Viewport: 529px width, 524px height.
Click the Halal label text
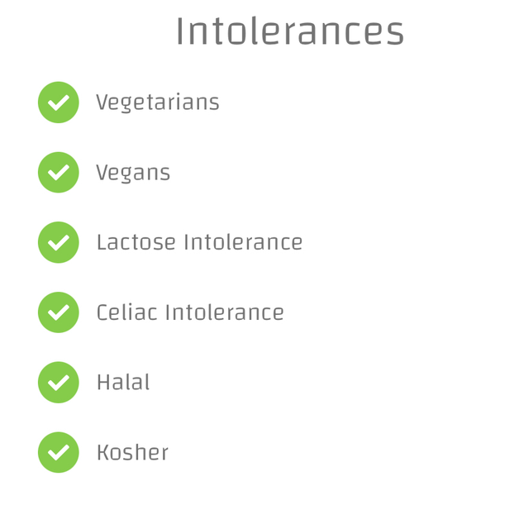click(x=123, y=383)
